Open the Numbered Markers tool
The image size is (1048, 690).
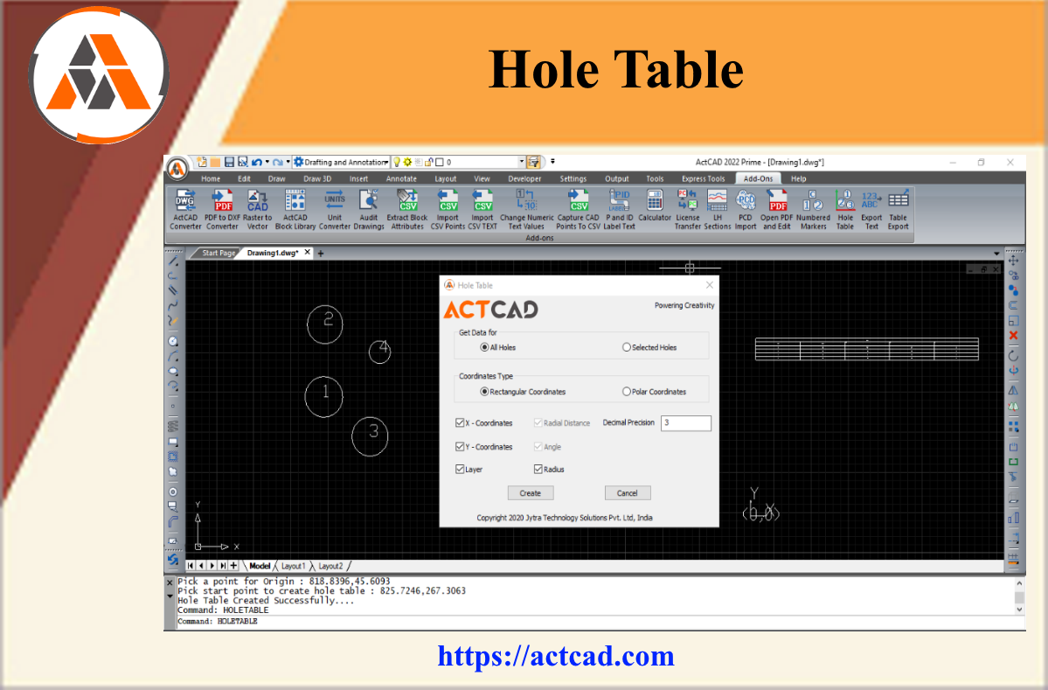pos(813,210)
